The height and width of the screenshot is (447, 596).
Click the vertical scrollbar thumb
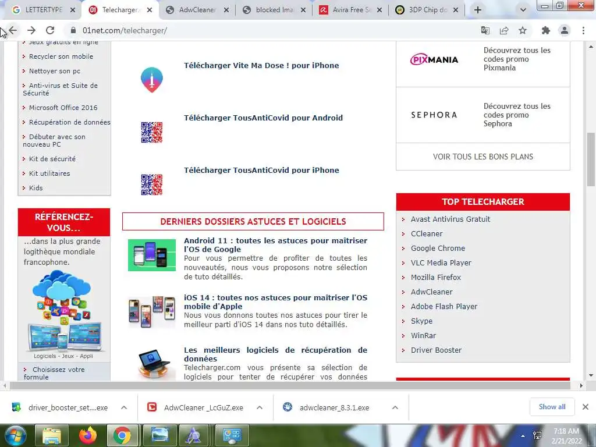(591, 159)
